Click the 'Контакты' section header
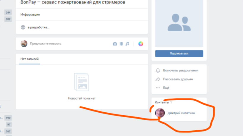The width and height of the screenshot is (243, 136). pos(162,102)
